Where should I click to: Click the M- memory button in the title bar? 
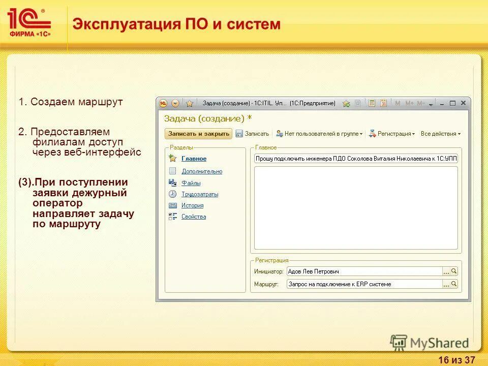[x=420, y=102]
